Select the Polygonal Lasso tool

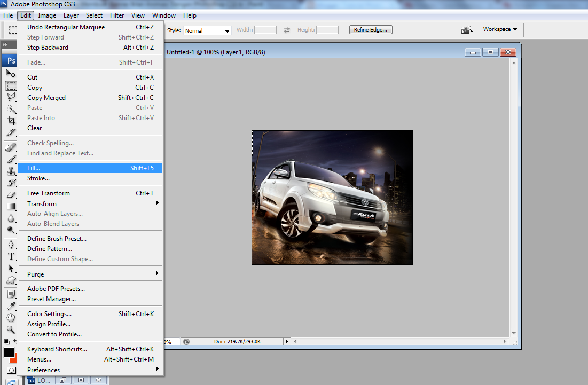pos(11,97)
